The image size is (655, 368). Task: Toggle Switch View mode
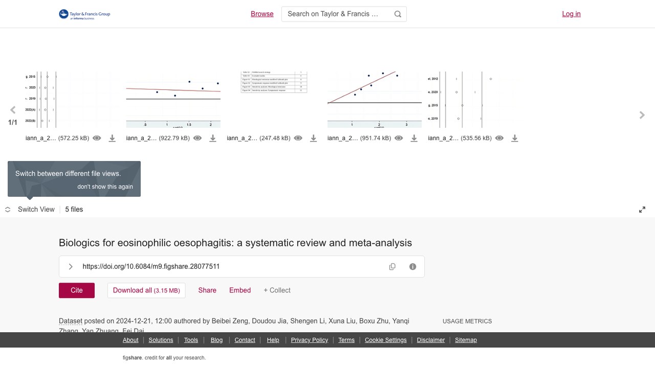tap(30, 210)
